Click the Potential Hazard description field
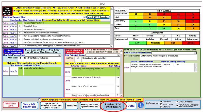The height and width of the screenshot is (112, 203). (168, 57)
